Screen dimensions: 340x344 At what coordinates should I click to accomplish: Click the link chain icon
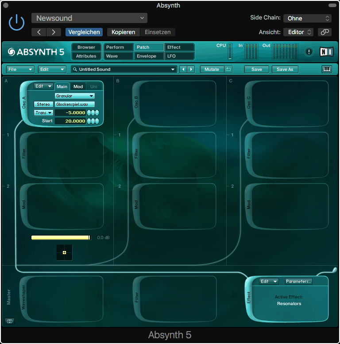[x=325, y=32]
